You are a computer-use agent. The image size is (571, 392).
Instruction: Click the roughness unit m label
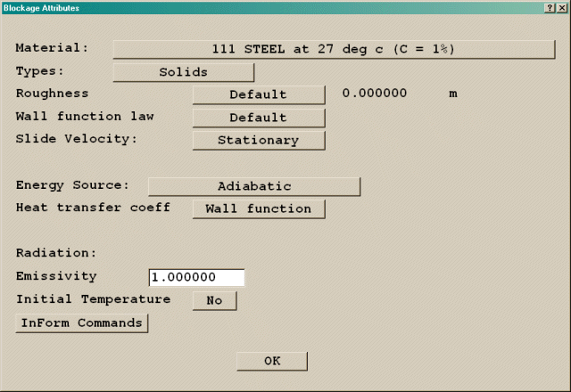[453, 94]
